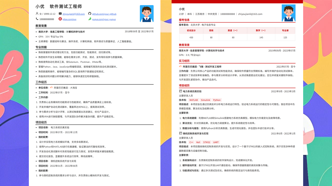The height and width of the screenshot is (186, 332).
Task: Click the Alibaba logo next to 阿里巴巴集团 - 飞猪
Action: pyautogui.click(x=180, y=66)
